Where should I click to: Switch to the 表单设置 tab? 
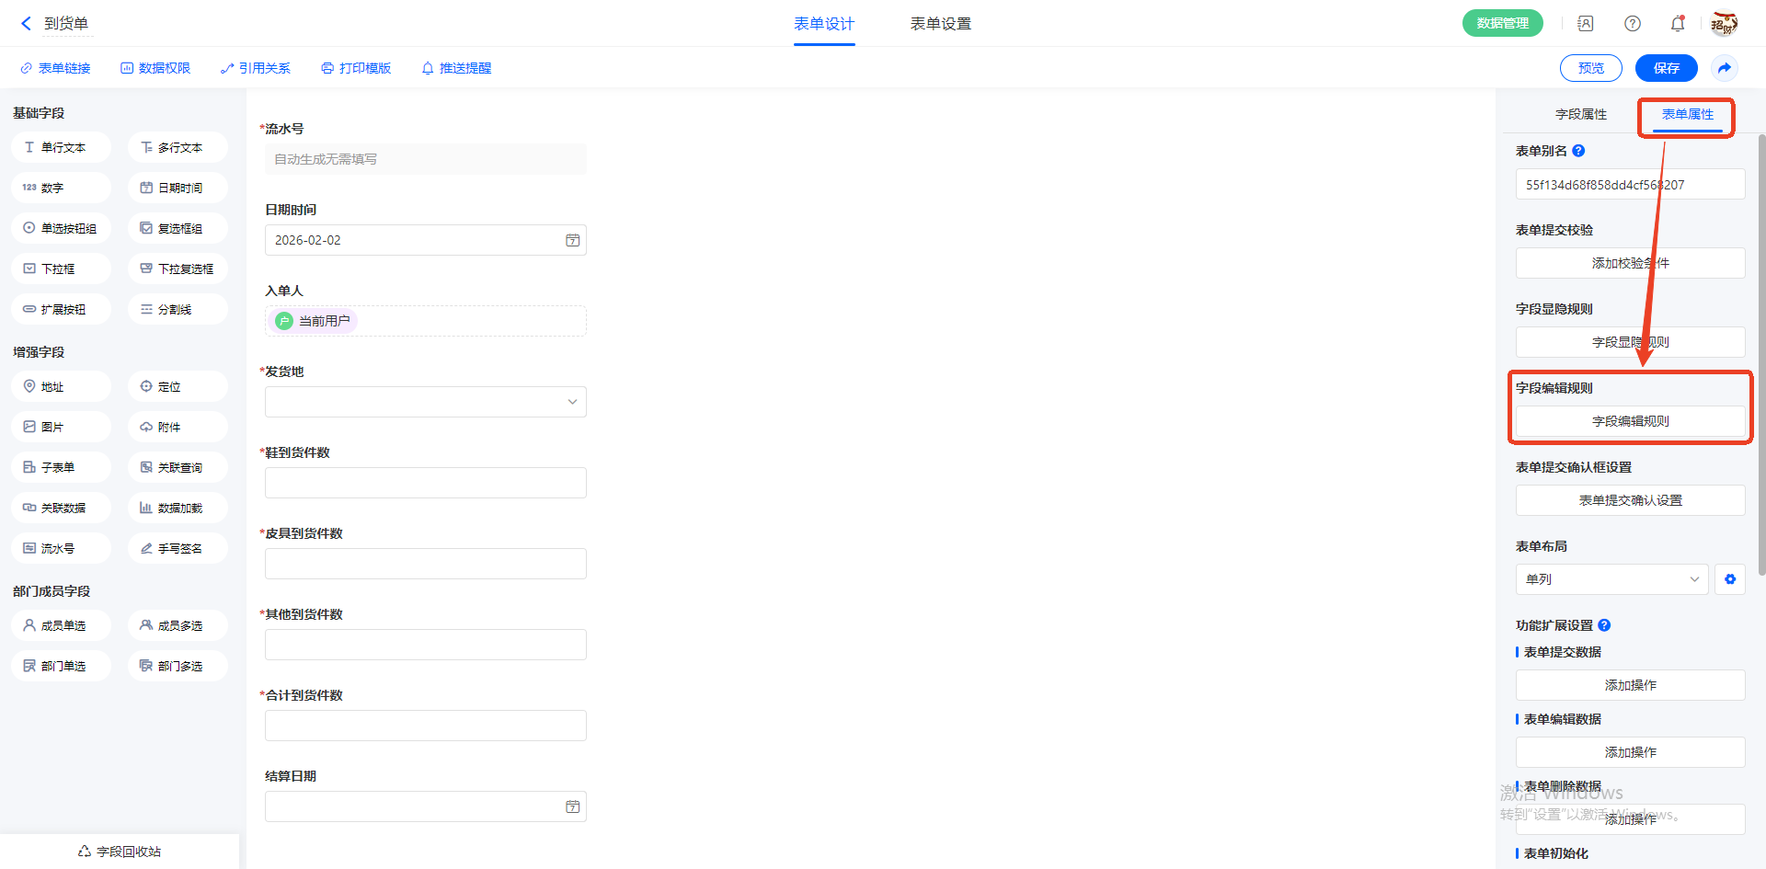pos(940,24)
